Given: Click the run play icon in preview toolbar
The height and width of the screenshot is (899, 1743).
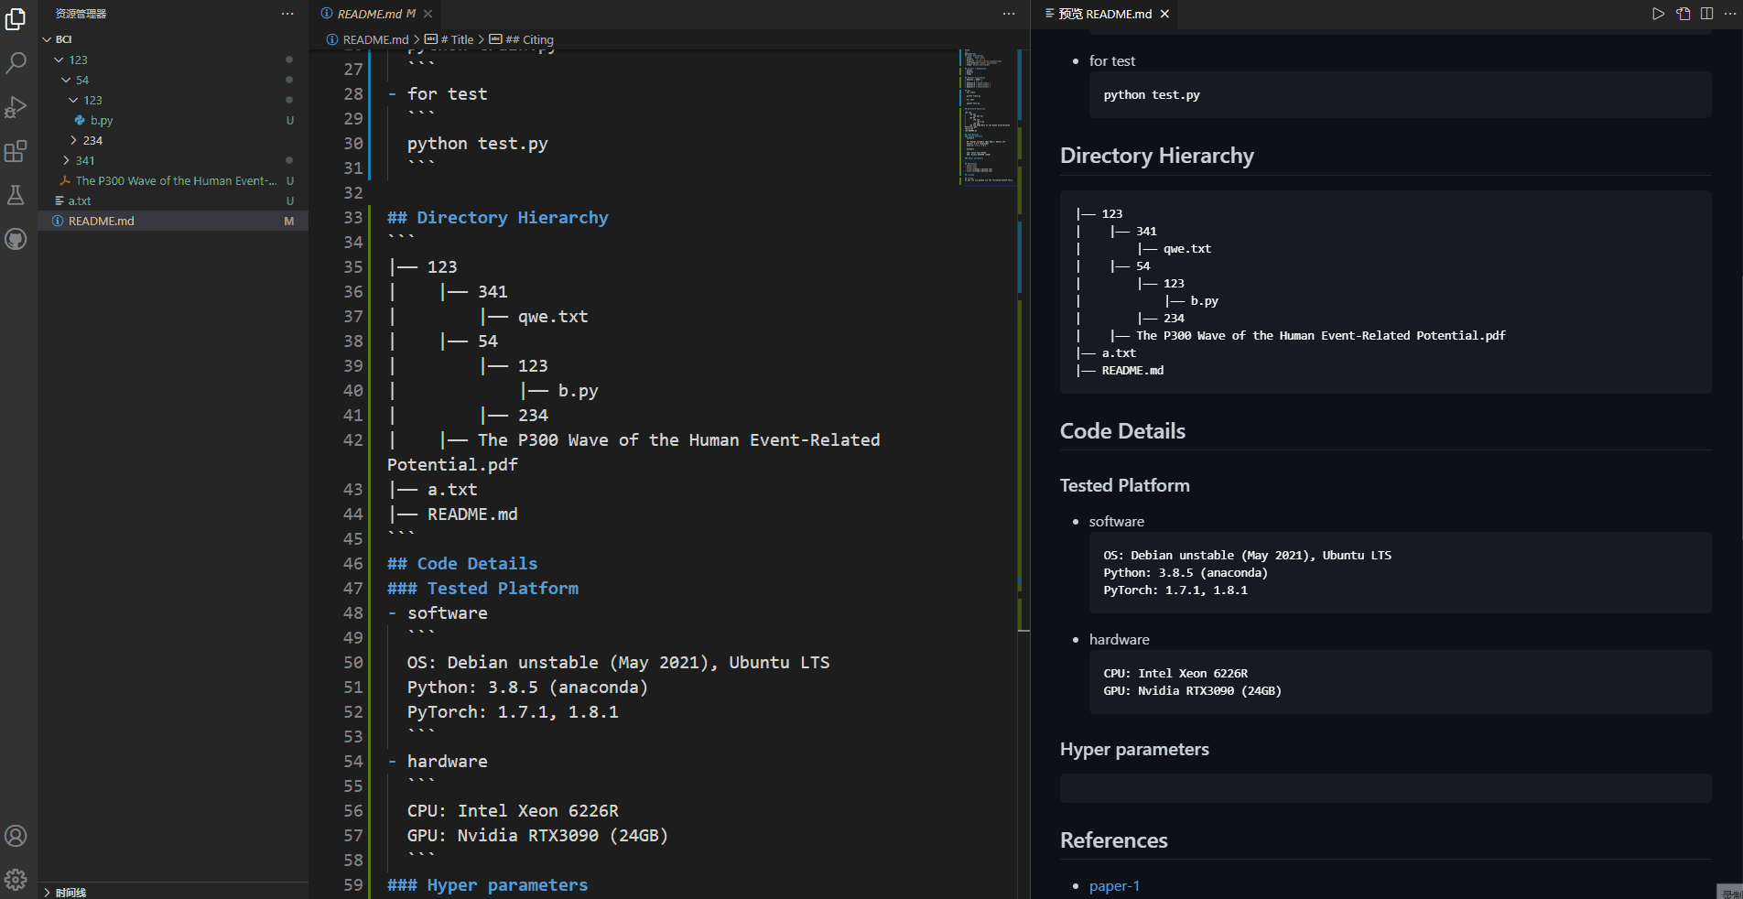Looking at the screenshot, I should (1658, 14).
